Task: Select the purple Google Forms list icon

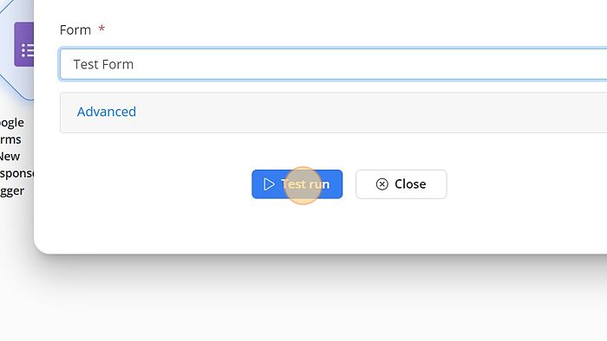Action: click(24, 44)
